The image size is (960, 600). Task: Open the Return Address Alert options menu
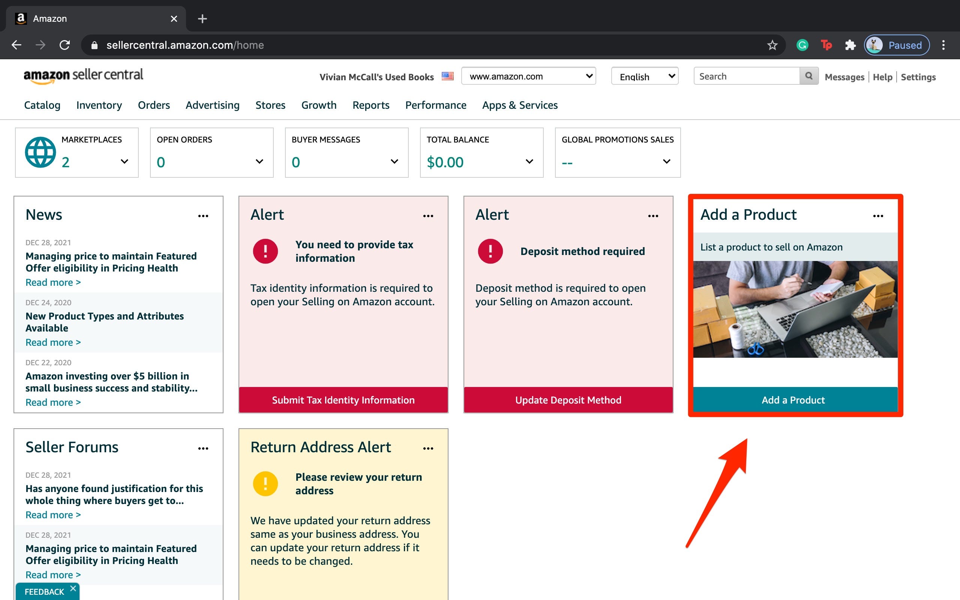point(428,448)
